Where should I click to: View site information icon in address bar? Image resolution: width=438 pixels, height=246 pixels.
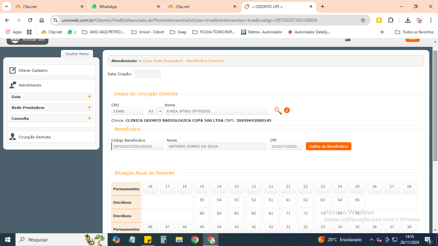click(55, 20)
